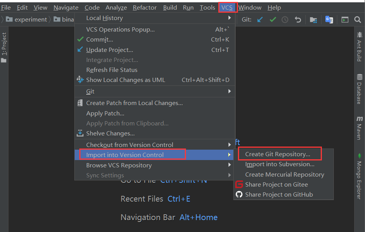Screen dimensions: 365x232
Task: Open the Run menu
Action: click(188, 8)
